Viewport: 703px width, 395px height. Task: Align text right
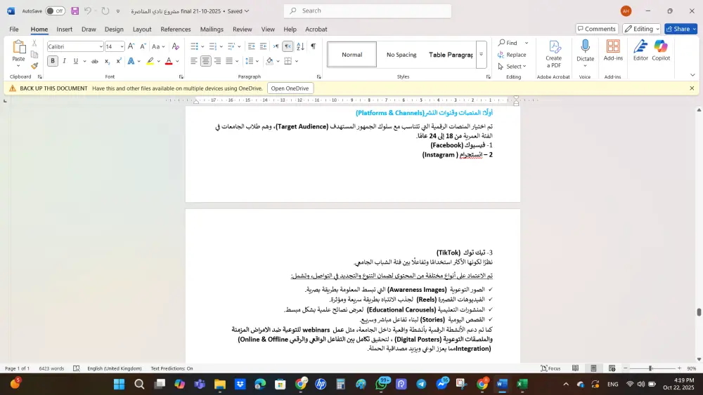[x=217, y=61]
